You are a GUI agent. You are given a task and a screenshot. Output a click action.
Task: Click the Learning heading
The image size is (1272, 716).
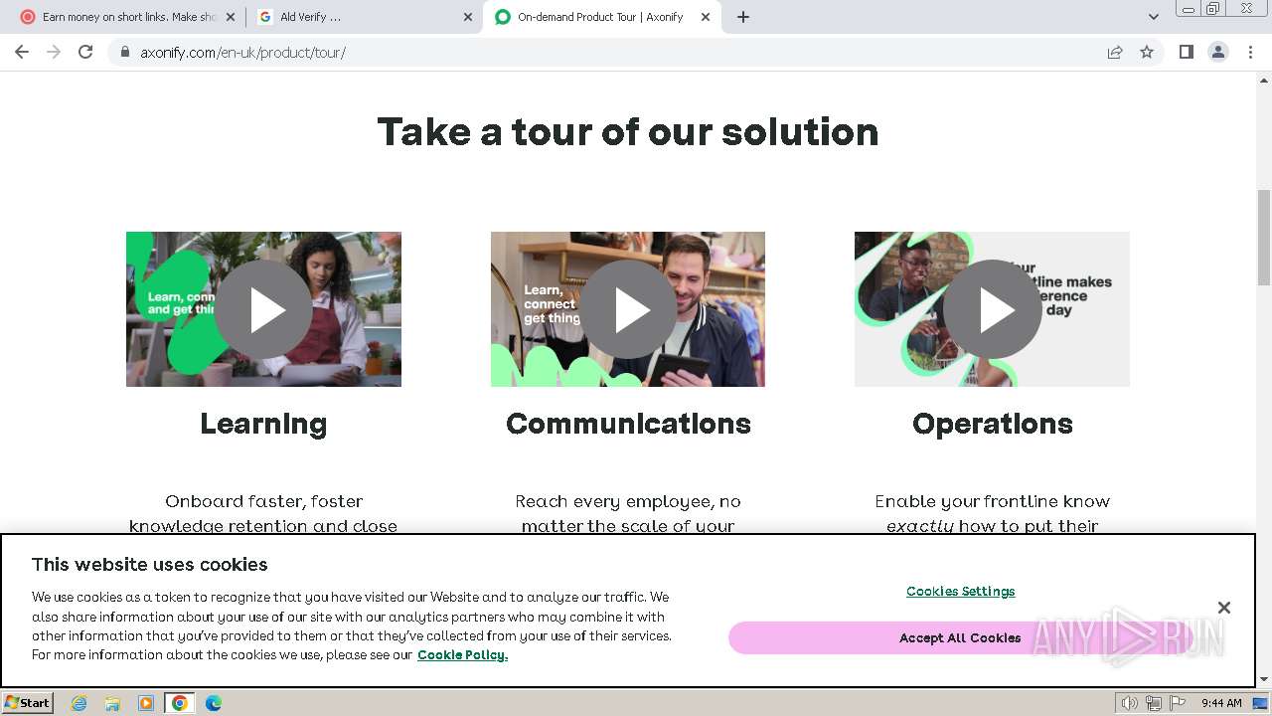tap(263, 424)
